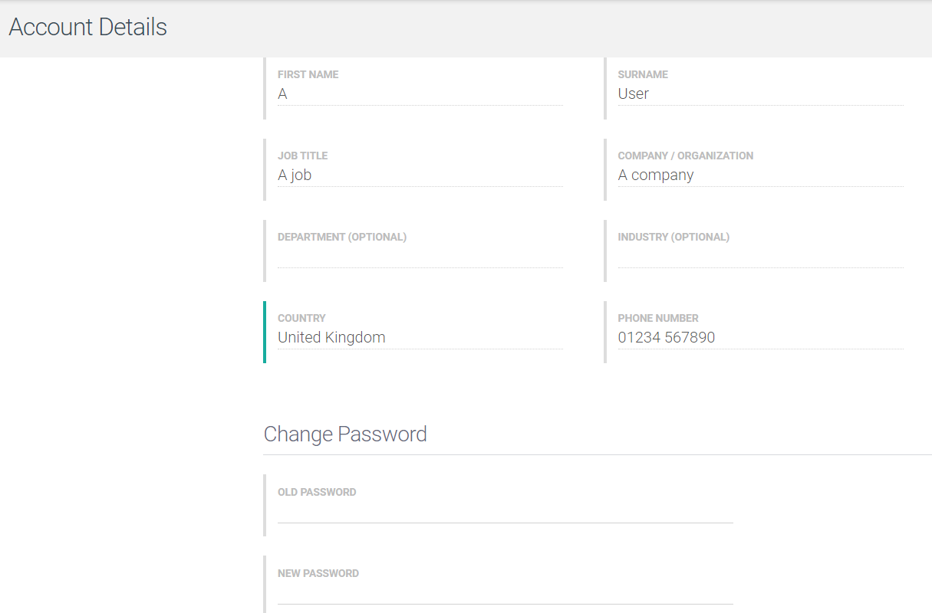
Task: Click the empty Department (Optional) field
Action: pos(420,261)
